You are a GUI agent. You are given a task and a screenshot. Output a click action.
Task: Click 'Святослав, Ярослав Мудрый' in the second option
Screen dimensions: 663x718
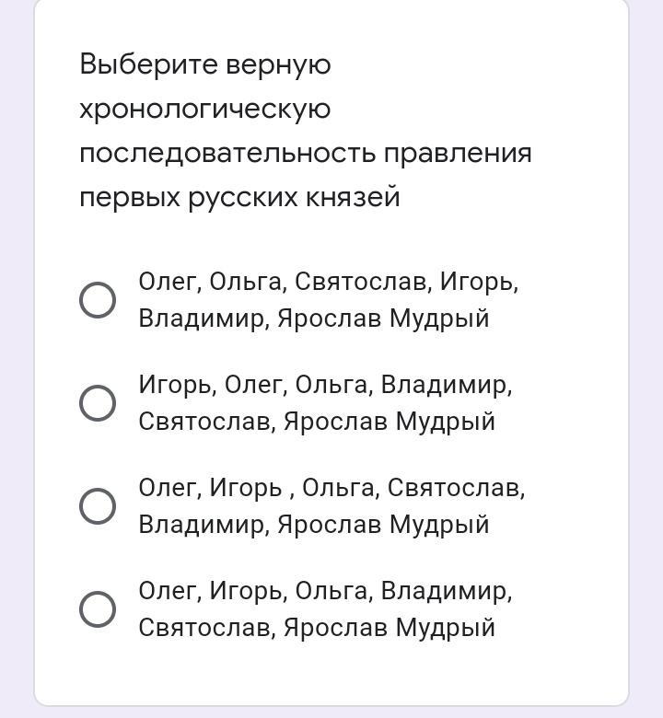tap(317, 422)
